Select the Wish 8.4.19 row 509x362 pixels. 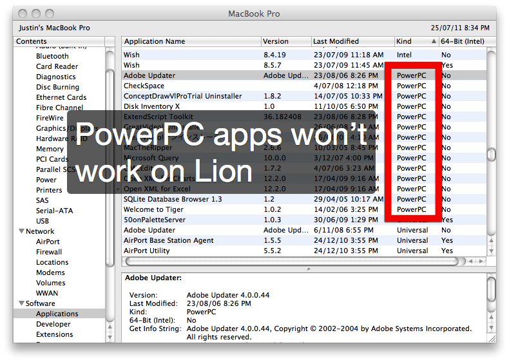[x=304, y=55]
